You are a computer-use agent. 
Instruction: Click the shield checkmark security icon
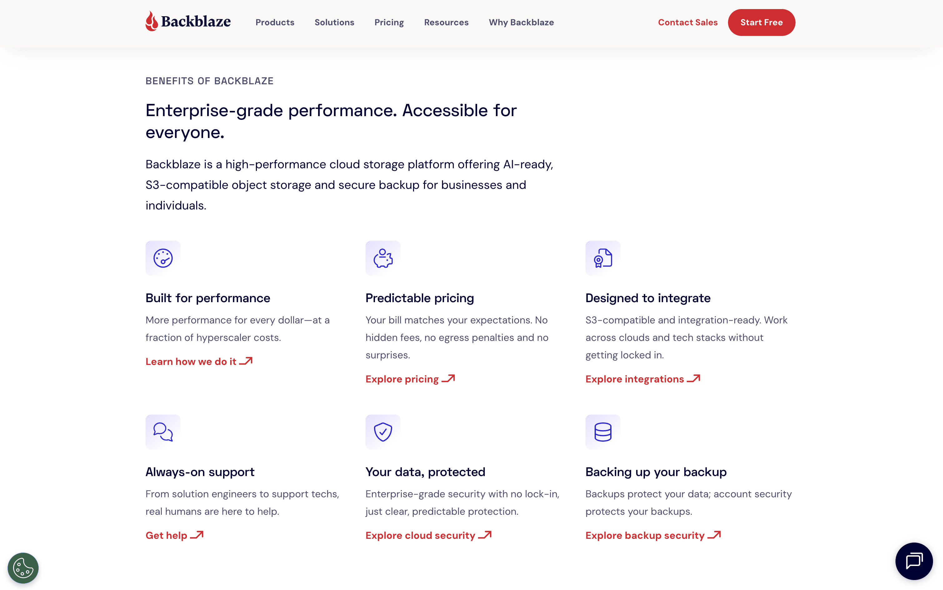point(383,431)
